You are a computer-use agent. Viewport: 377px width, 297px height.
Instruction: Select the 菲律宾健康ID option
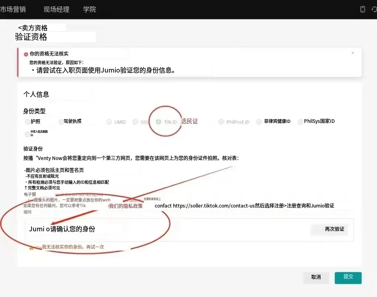[x=259, y=122]
